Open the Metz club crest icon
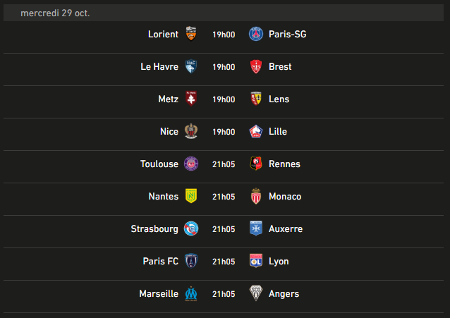Viewport: 450px width, 318px height. [x=190, y=99]
